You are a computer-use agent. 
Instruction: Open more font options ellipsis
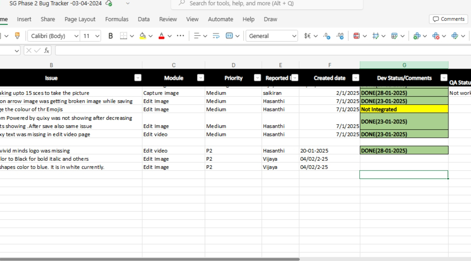(x=180, y=36)
